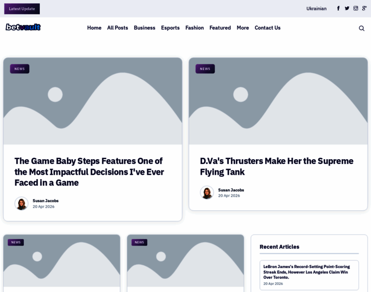Open the Facebook social icon
371x292 pixels.
338,8
